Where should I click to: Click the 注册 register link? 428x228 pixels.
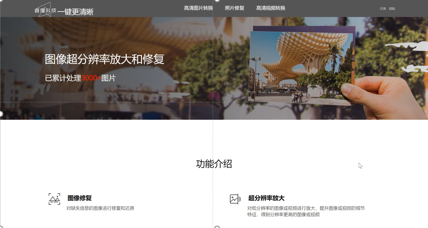click(x=383, y=9)
